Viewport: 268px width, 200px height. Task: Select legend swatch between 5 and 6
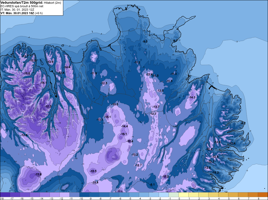click(x=233, y=195)
